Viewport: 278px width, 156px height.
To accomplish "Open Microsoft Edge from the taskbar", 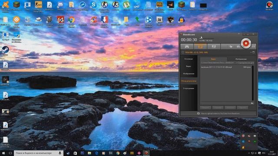I will [96, 153].
